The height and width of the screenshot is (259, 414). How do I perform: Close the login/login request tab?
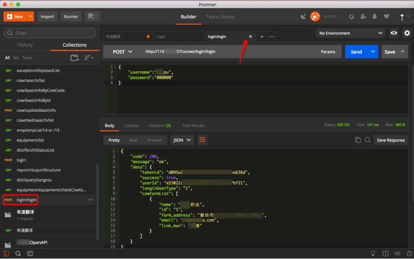250,37
